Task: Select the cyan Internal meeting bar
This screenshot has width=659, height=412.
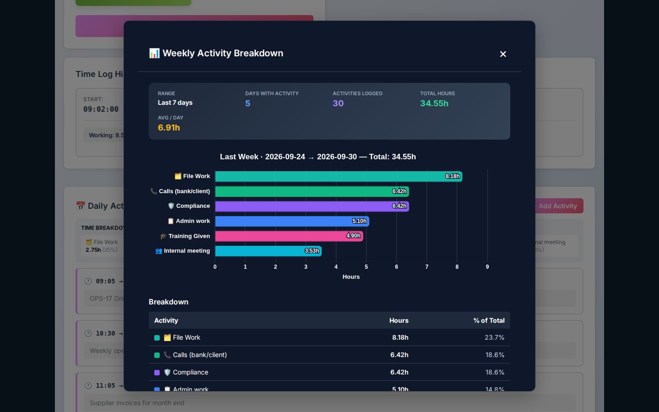Action: 268,251
